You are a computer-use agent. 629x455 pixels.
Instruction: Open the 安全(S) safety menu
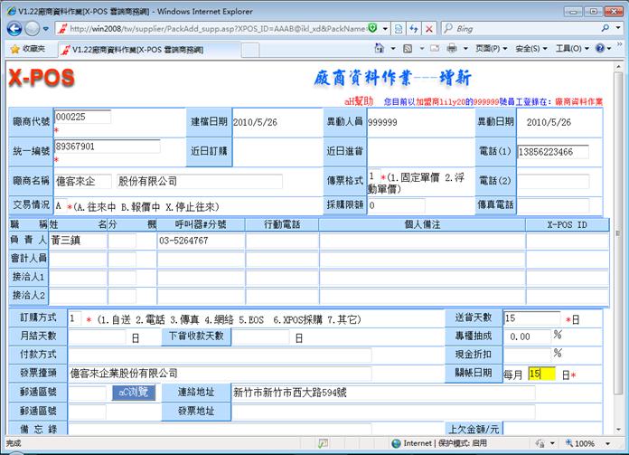pyautogui.click(x=529, y=48)
